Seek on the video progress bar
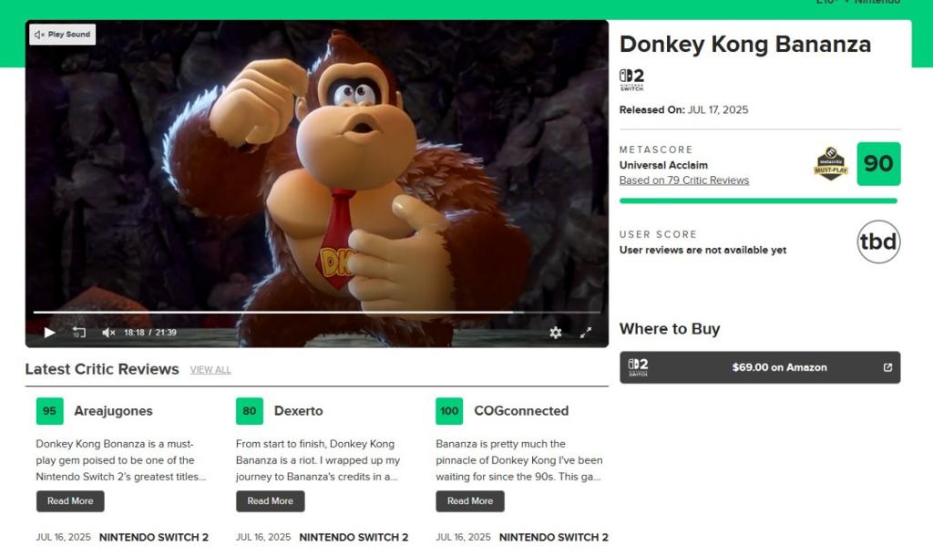The height and width of the screenshot is (556, 933). click(x=316, y=312)
